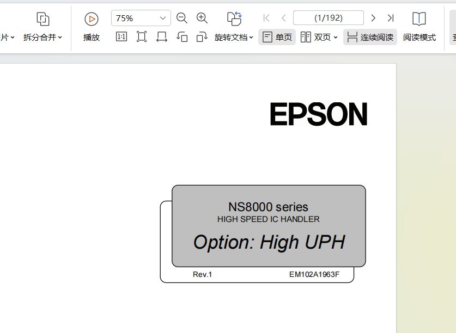Image resolution: width=456 pixels, height=333 pixels.
Task: Click the page number field (1/192)
Action: (328, 18)
